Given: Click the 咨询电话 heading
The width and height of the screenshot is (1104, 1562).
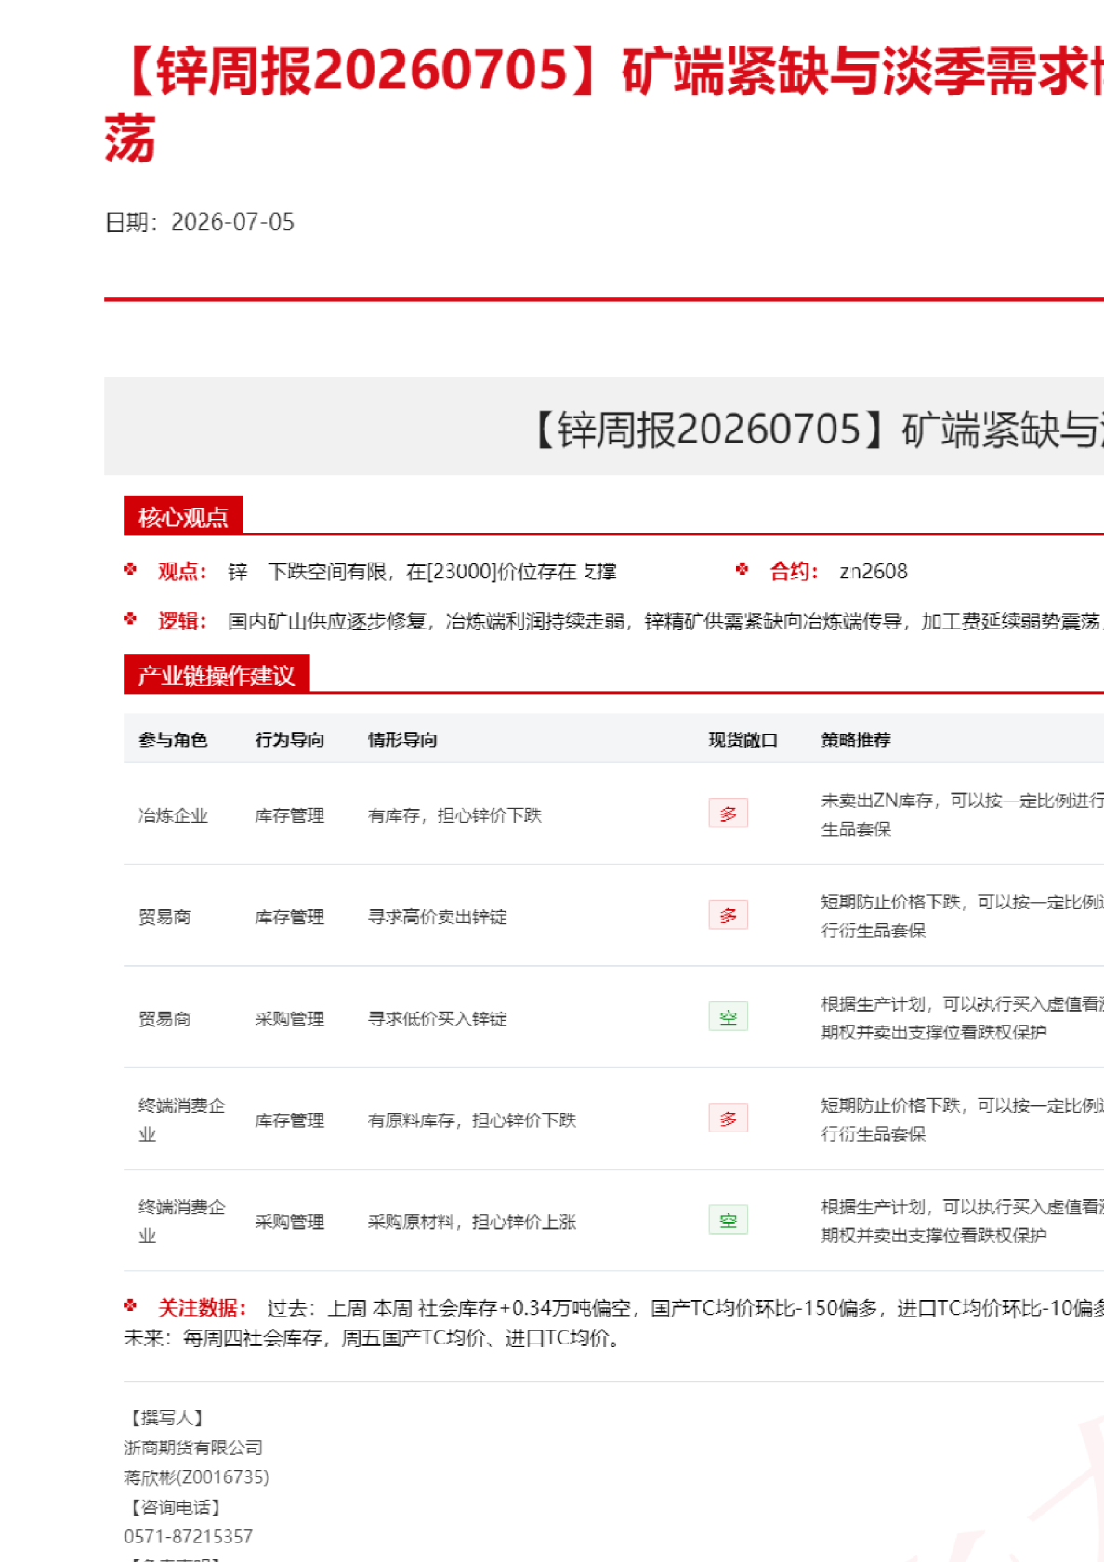Looking at the screenshot, I should click(x=176, y=1506).
